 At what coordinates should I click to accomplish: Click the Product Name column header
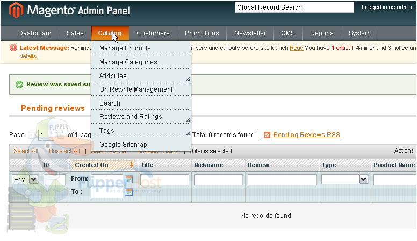pos(394,165)
